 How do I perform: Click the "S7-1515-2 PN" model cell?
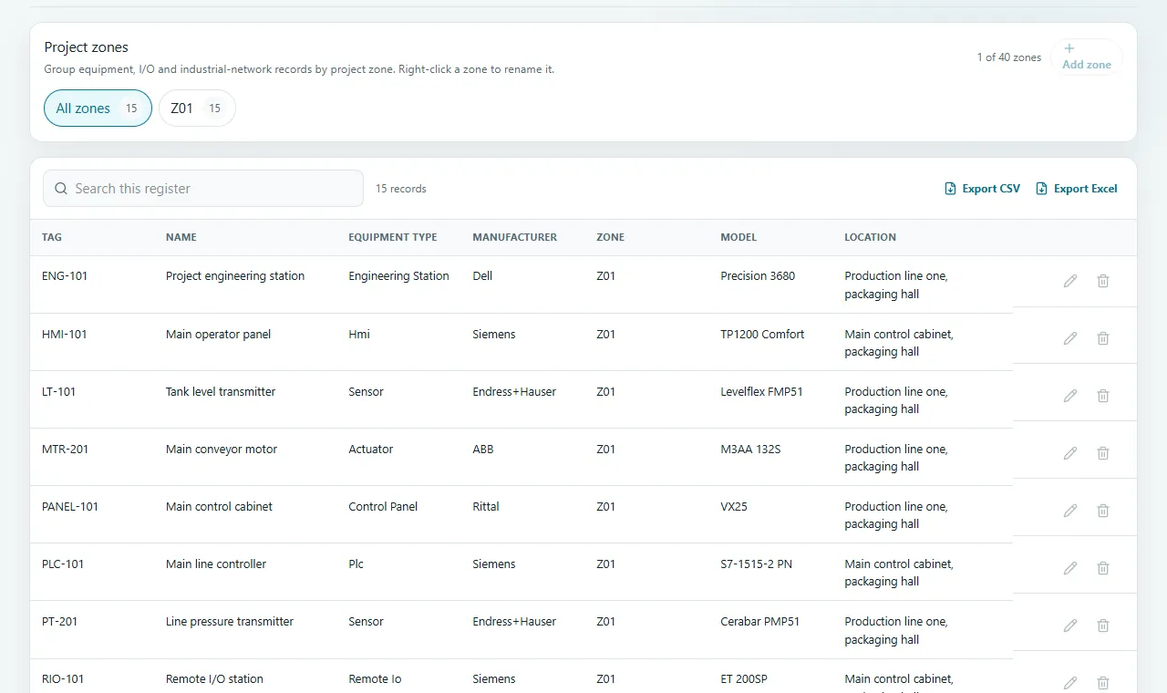(x=757, y=564)
